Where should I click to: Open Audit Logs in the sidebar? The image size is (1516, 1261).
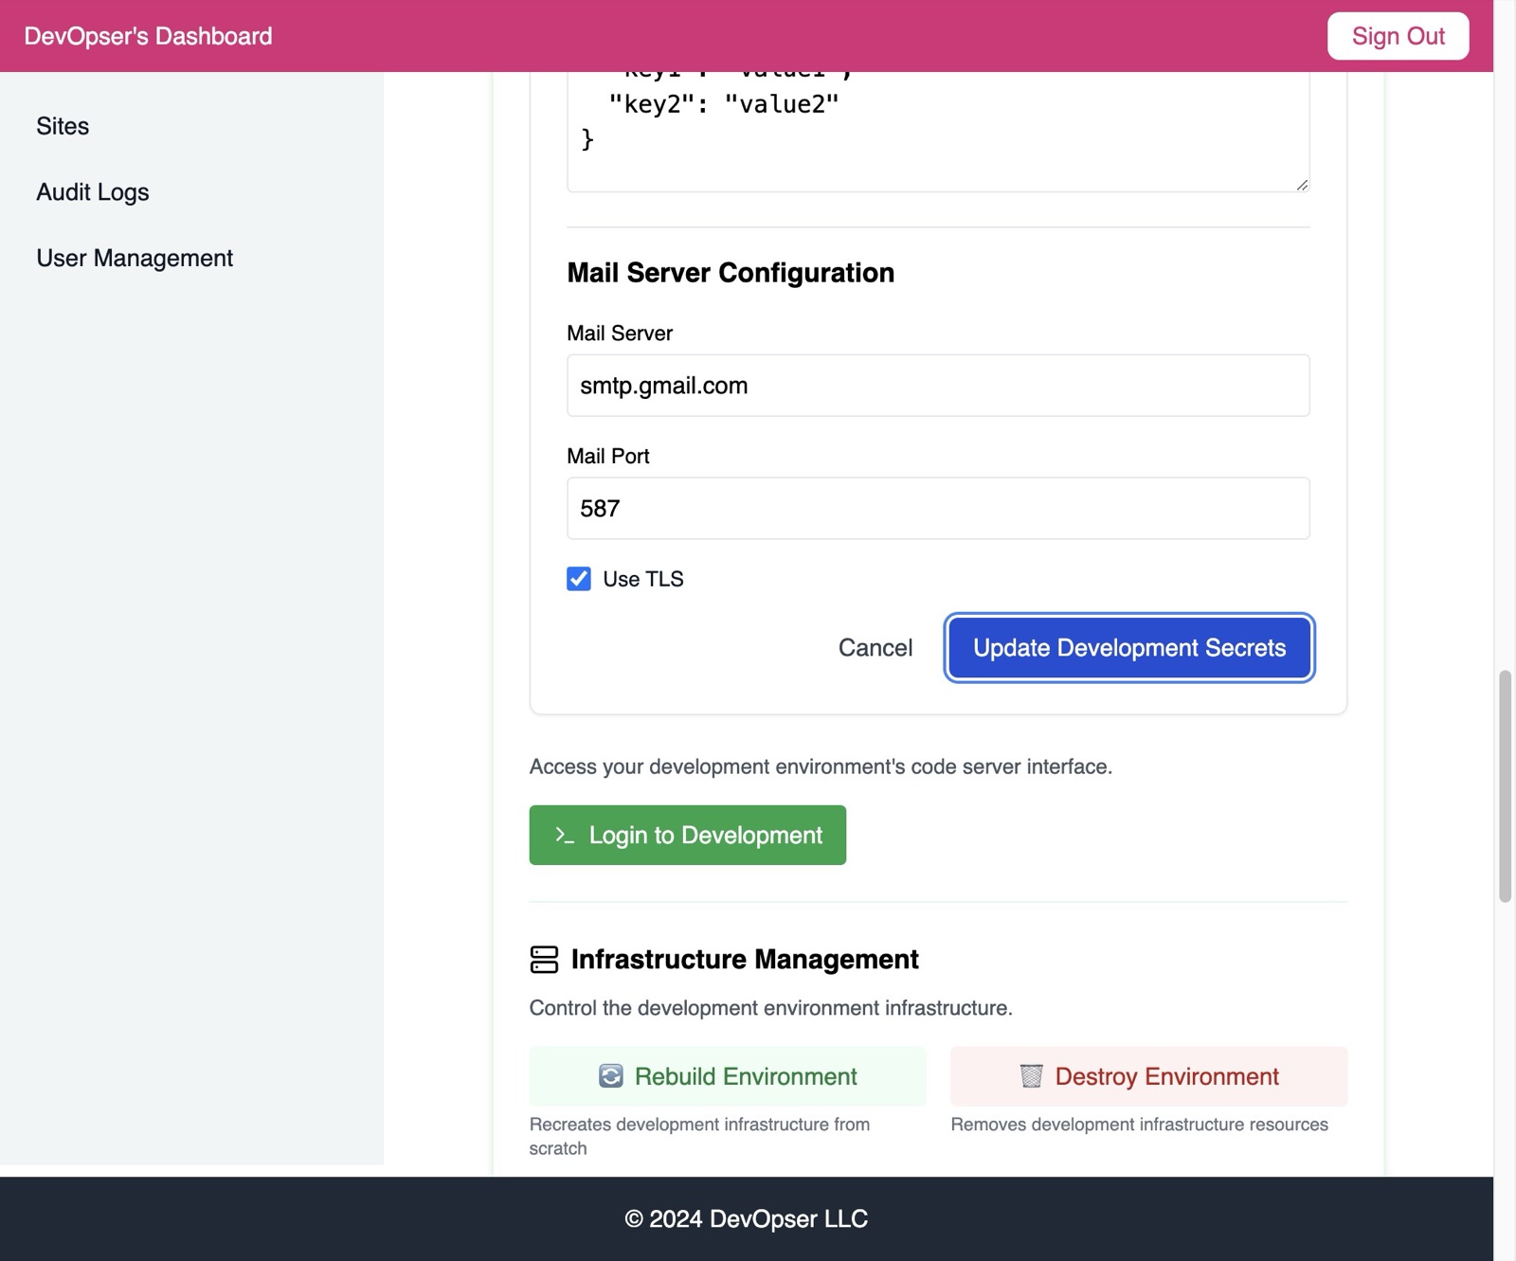[x=93, y=192]
